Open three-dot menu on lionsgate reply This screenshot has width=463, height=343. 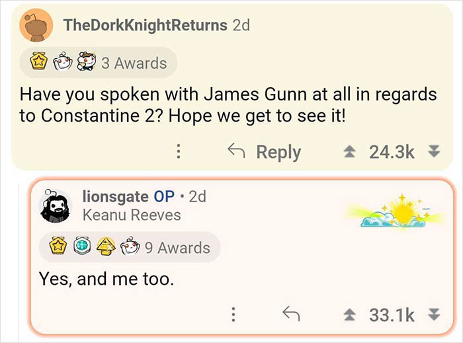tap(233, 315)
